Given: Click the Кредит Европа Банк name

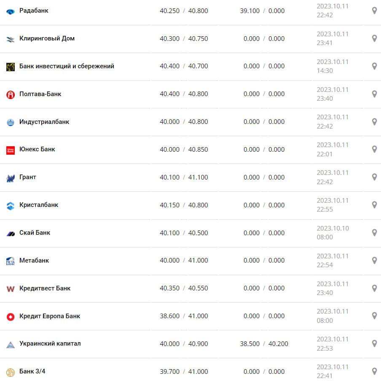Looking at the screenshot, I should click(49, 316).
